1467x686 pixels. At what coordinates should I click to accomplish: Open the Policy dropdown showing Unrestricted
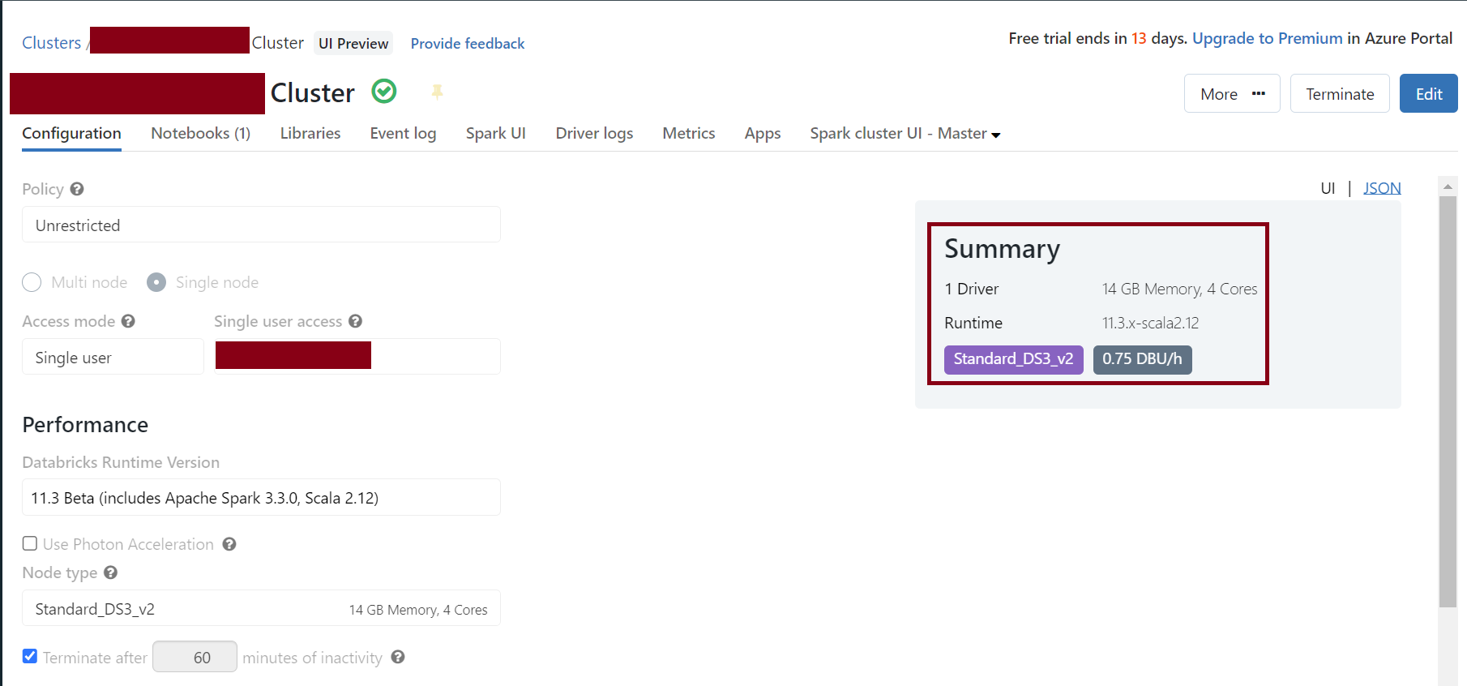tap(261, 225)
